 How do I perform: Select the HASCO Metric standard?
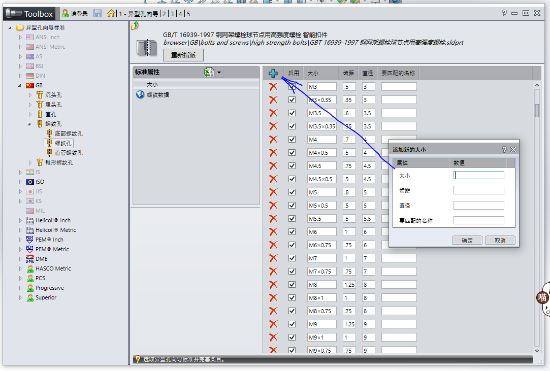(53, 268)
